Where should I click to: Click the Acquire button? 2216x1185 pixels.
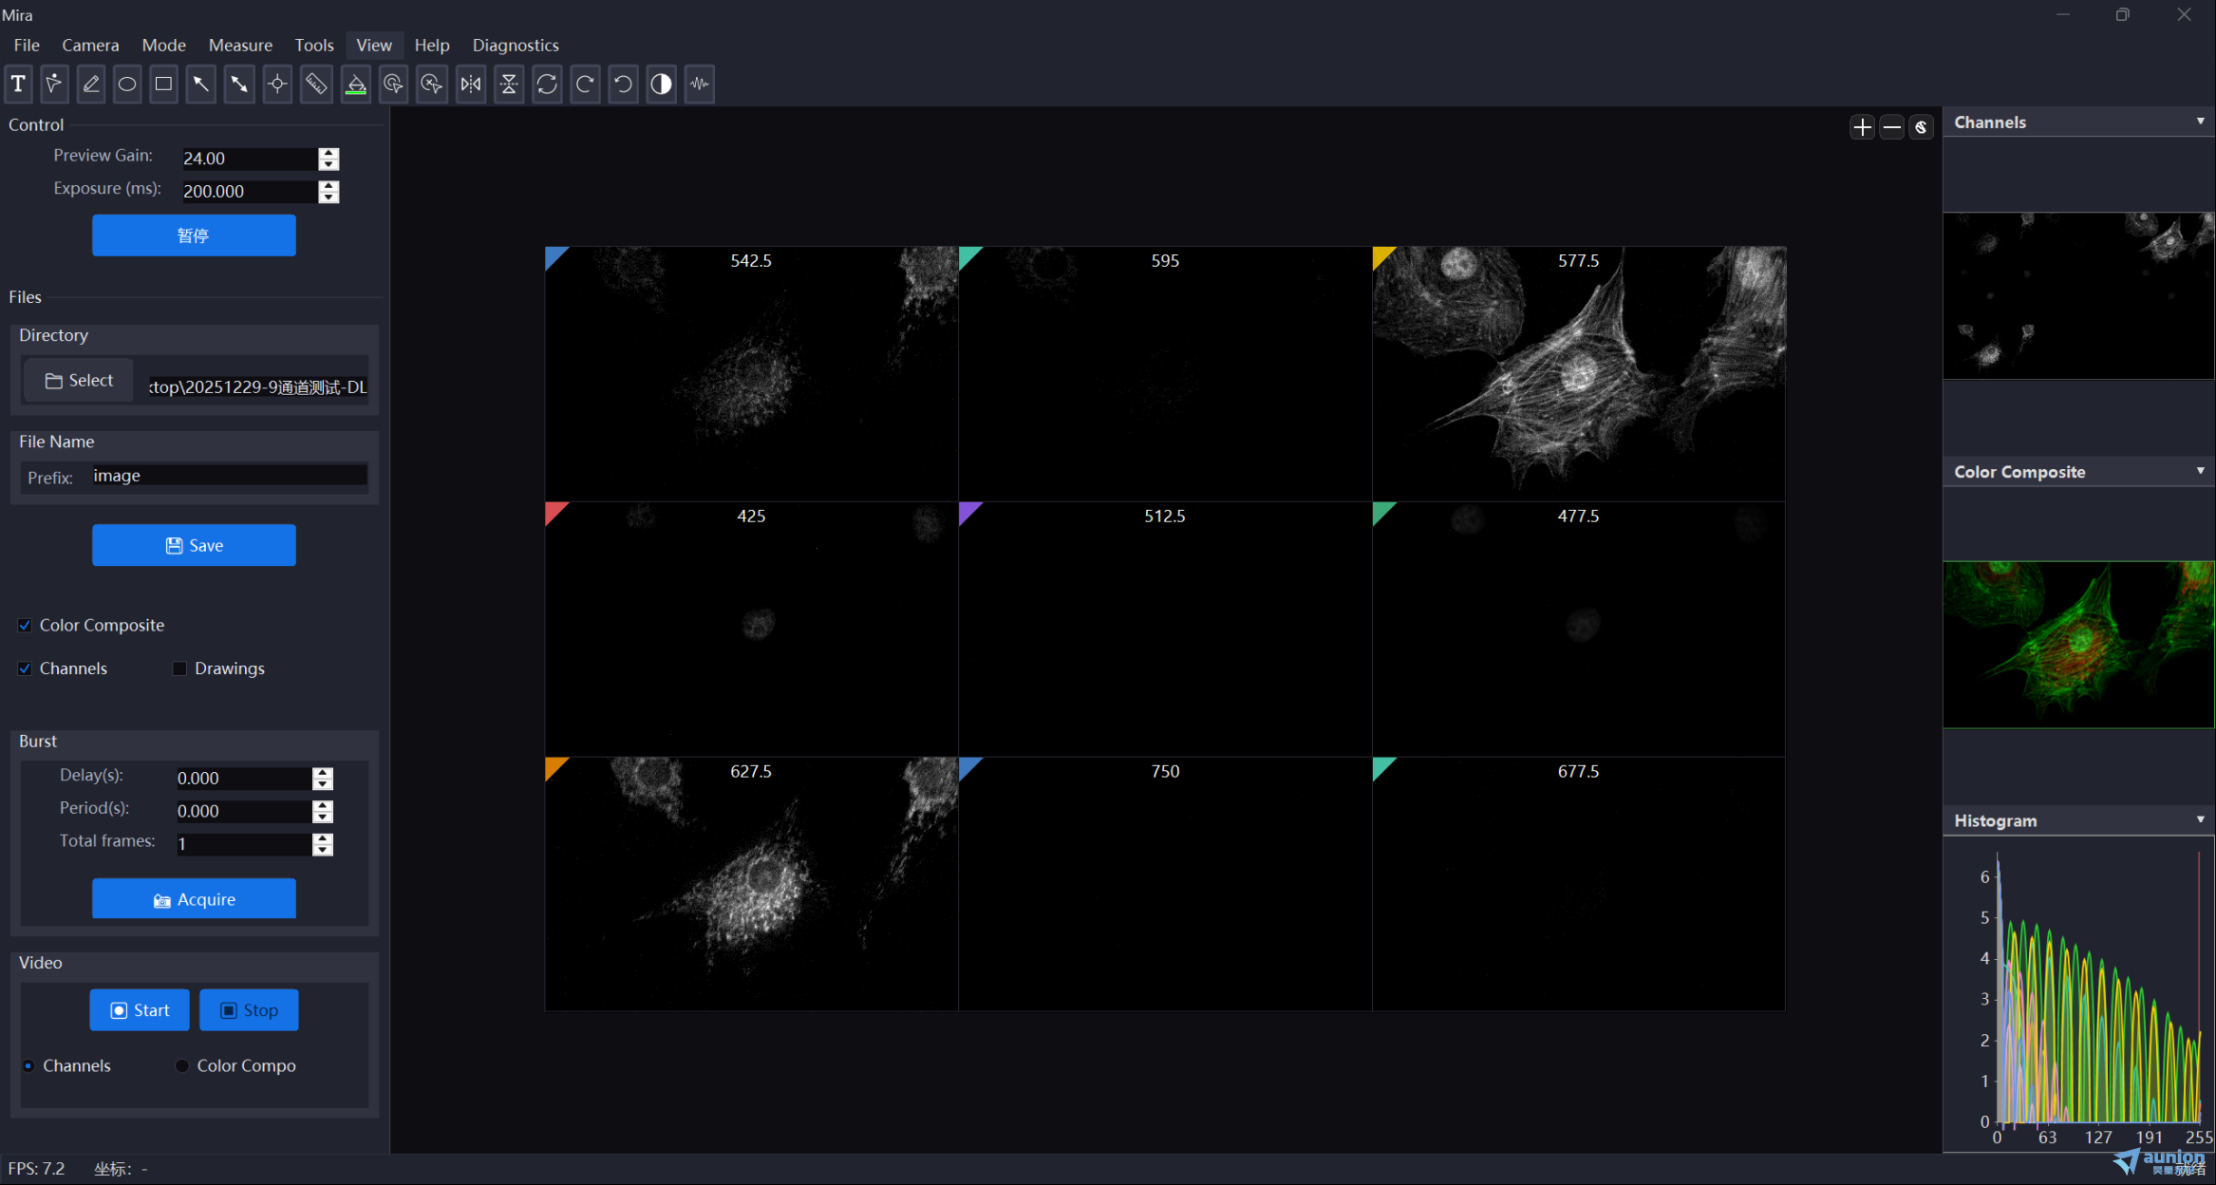(x=194, y=898)
